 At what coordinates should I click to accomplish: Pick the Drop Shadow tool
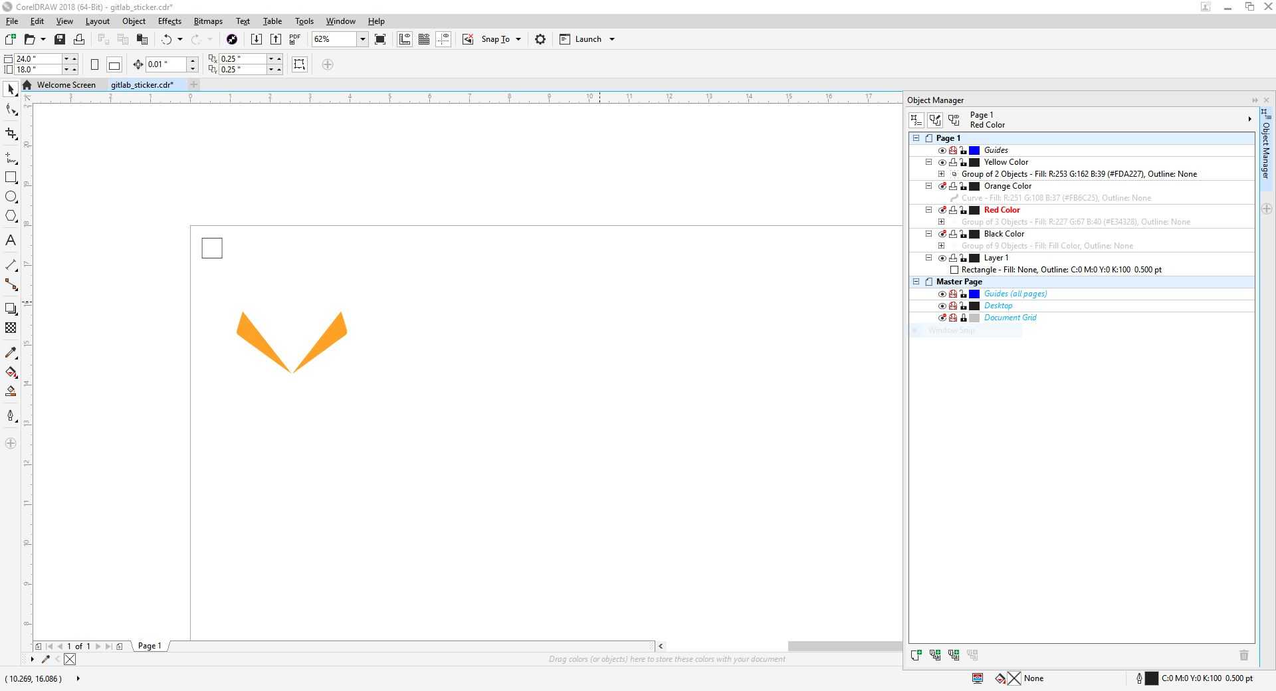(11, 308)
